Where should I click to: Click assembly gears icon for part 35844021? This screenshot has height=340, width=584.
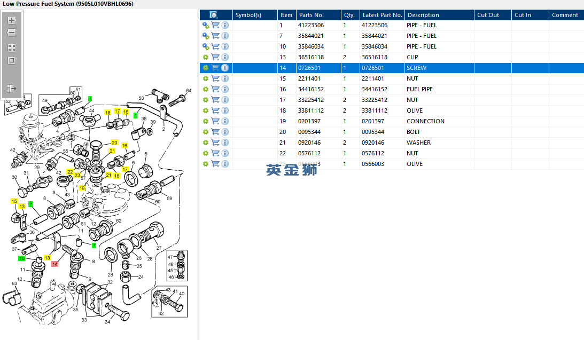click(x=206, y=36)
